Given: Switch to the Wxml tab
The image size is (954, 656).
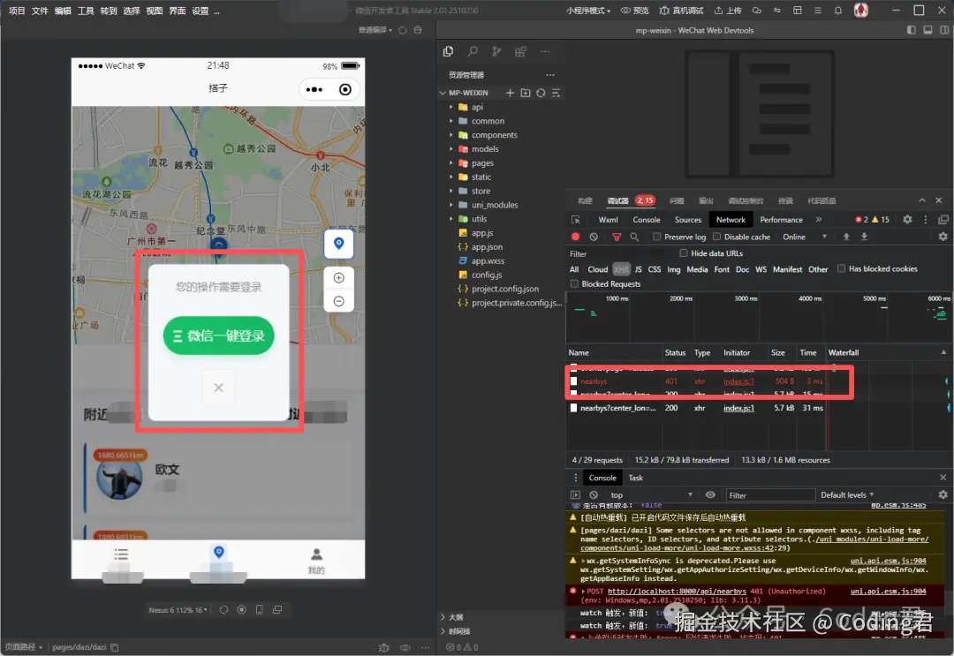Looking at the screenshot, I should (x=608, y=220).
